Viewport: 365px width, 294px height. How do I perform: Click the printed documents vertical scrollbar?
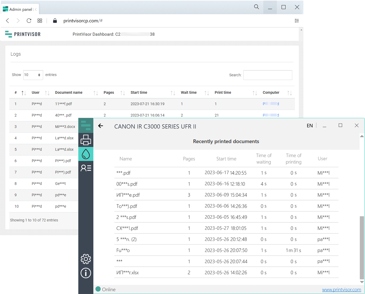(362, 246)
